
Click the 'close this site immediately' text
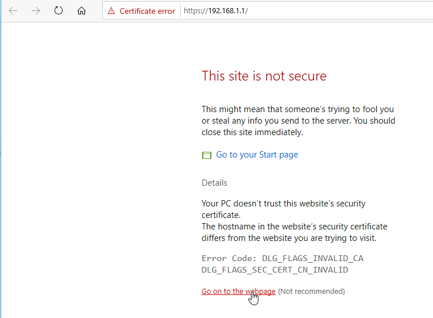point(253,132)
